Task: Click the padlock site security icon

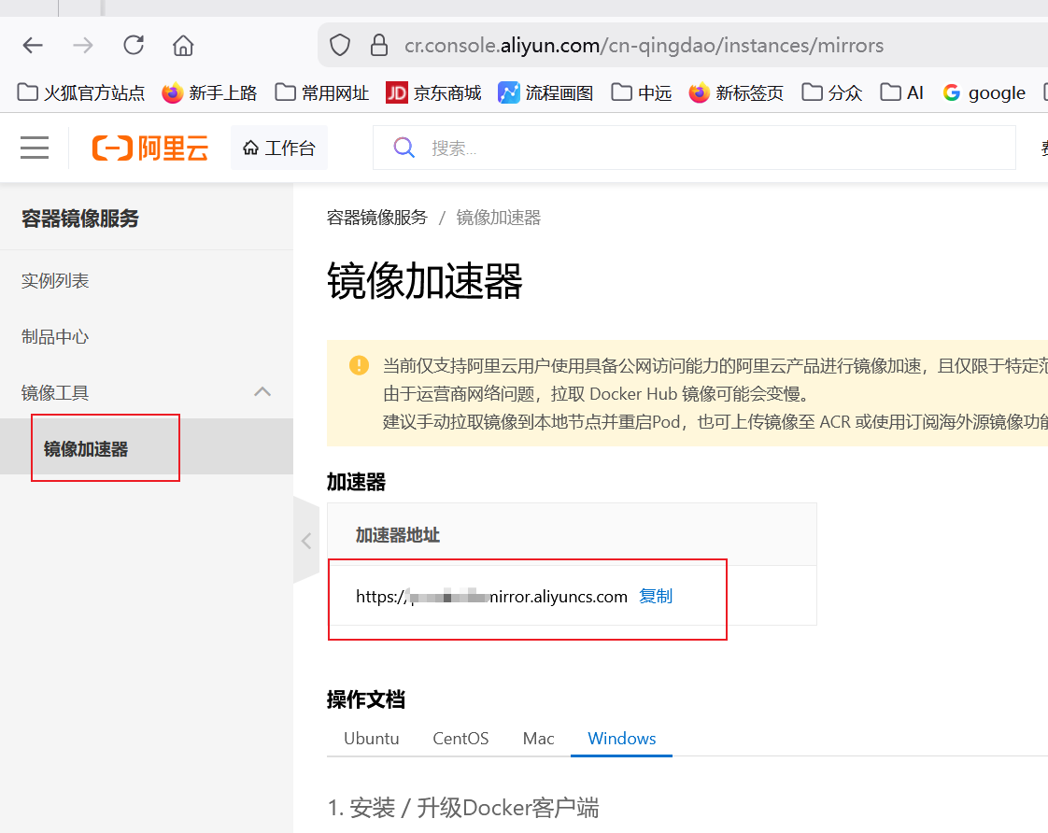Action: [x=379, y=46]
